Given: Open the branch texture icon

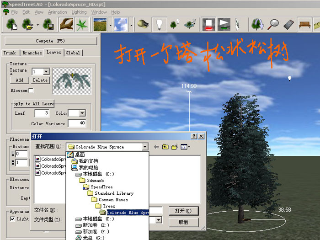Looking at the screenshot, I should (66, 24).
